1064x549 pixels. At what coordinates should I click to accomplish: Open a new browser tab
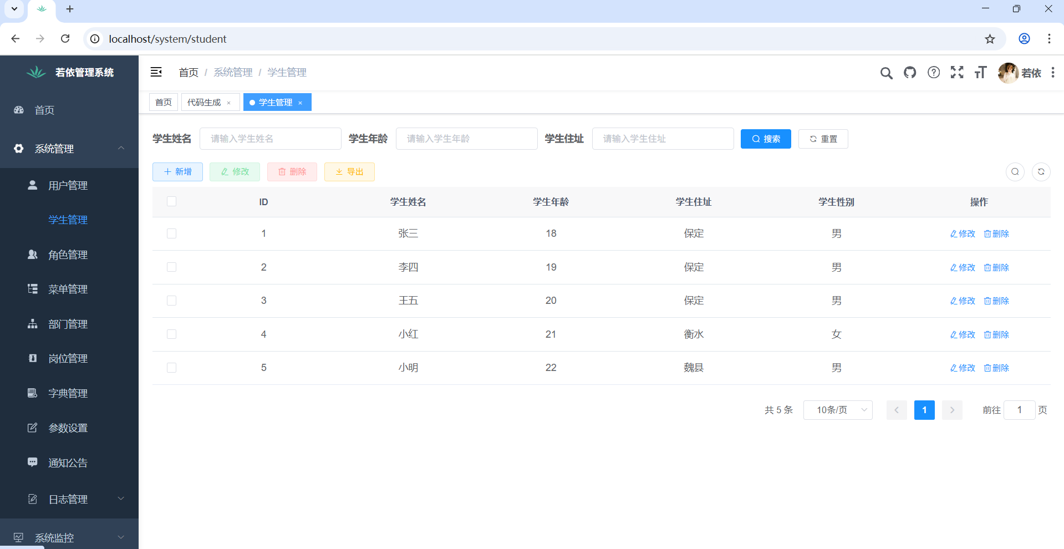point(70,9)
